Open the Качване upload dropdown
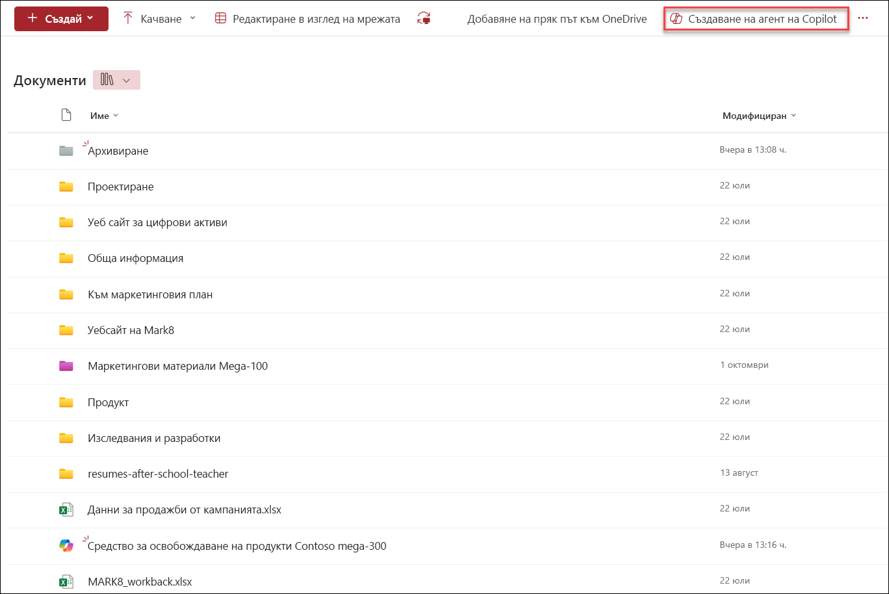 [192, 19]
